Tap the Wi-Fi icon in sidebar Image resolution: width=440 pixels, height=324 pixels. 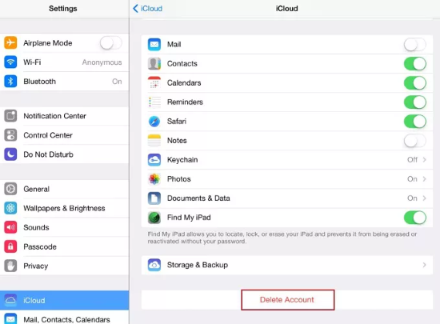10,62
